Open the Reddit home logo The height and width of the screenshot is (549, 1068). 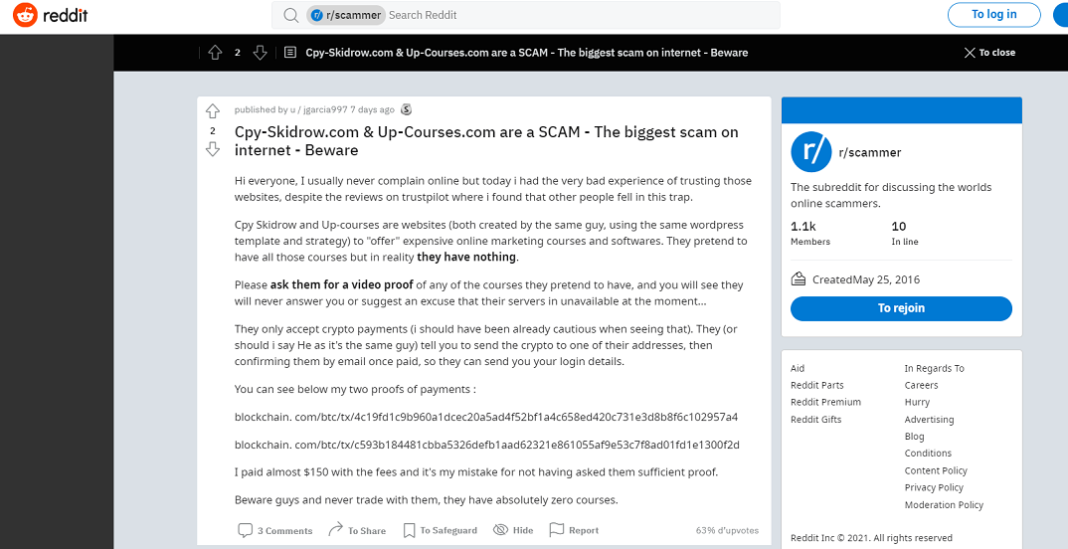click(x=51, y=15)
